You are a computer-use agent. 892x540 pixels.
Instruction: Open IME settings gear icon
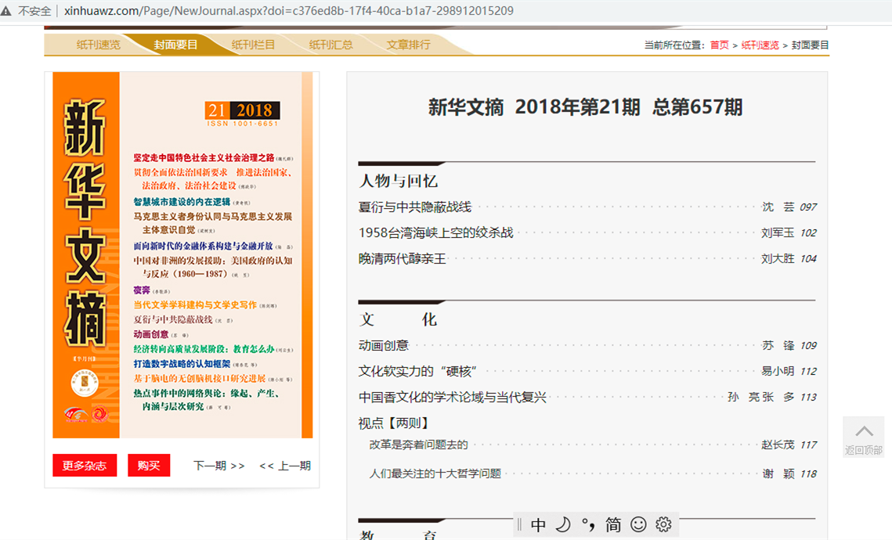[x=663, y=524]
